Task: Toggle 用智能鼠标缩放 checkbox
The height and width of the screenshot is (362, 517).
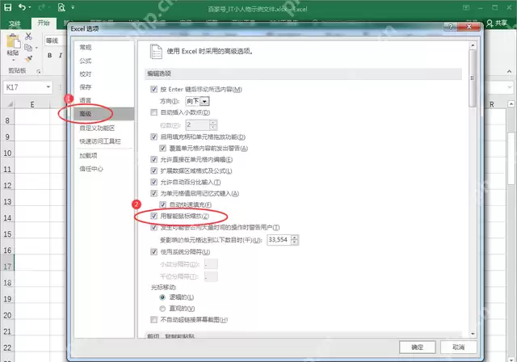Action: tap(153, 216)
